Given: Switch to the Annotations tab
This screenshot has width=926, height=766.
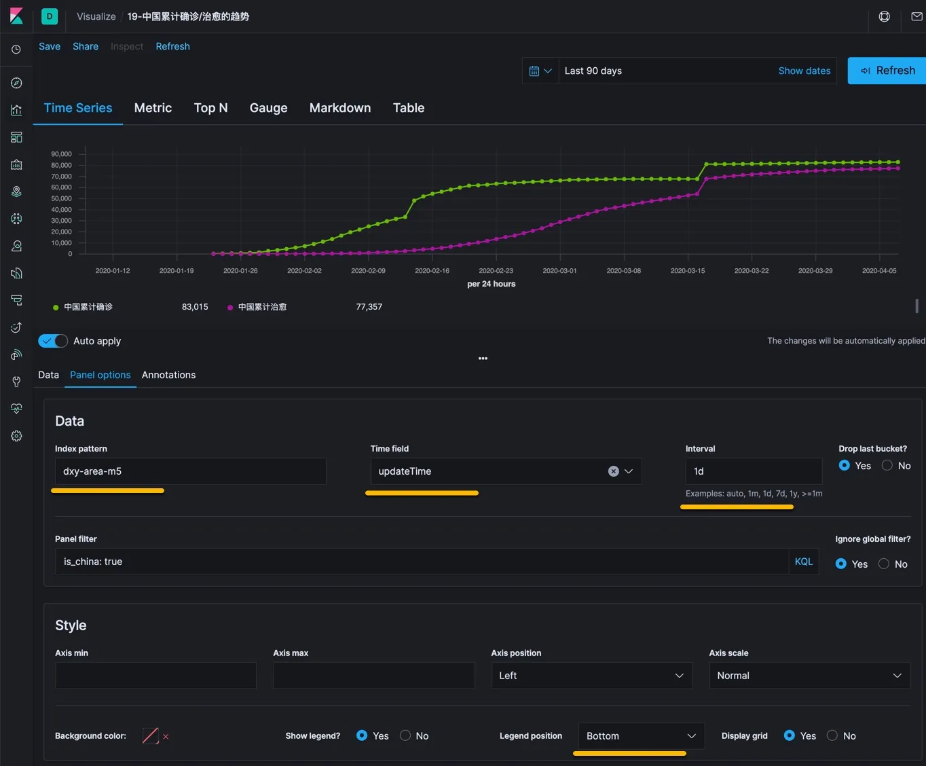Looking at the screenshot, I should [x=168, y=375].
